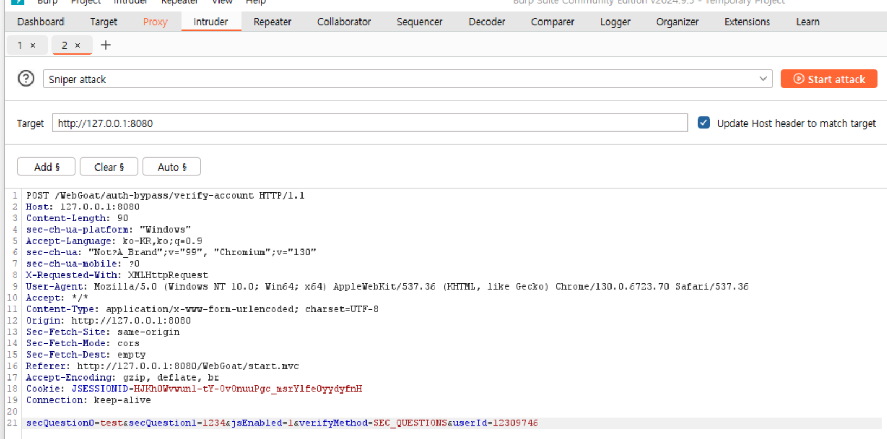Click the Accept-Language header line
This screenshot has width=887, height=439.
pos(114,241)
